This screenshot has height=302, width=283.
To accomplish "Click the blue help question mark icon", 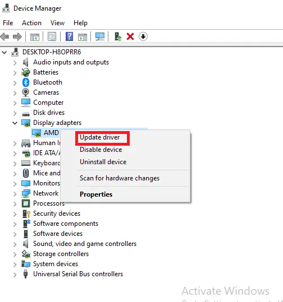I will 69,36.
